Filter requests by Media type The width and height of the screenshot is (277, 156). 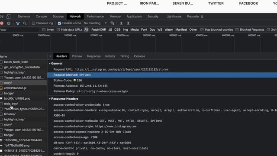[x=135, y=30]
